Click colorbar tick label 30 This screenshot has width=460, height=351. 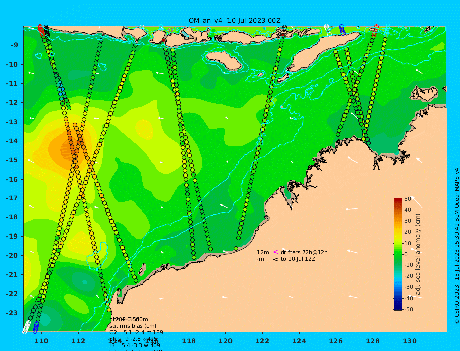click(408, 221)
